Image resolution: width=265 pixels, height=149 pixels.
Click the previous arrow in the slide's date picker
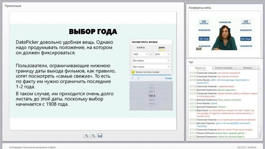click(132, 78)
